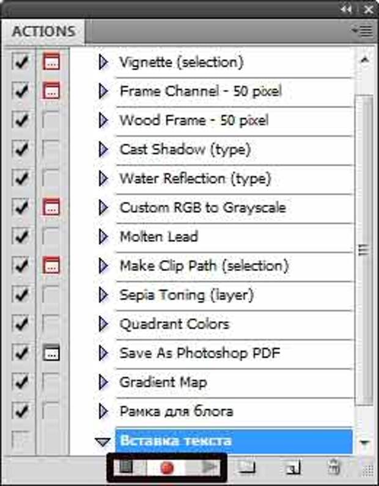Click the Create new action icon
This screenshot has width=379, height=486.
click(292, 468)
